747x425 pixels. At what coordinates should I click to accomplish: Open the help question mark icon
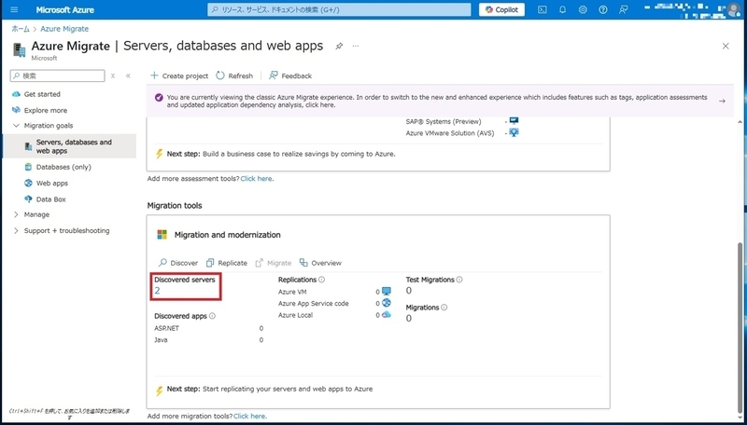[x=603, y=9]
